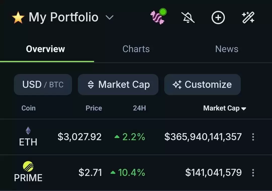Select the PRIME market cap value

[x=213, y=173]
